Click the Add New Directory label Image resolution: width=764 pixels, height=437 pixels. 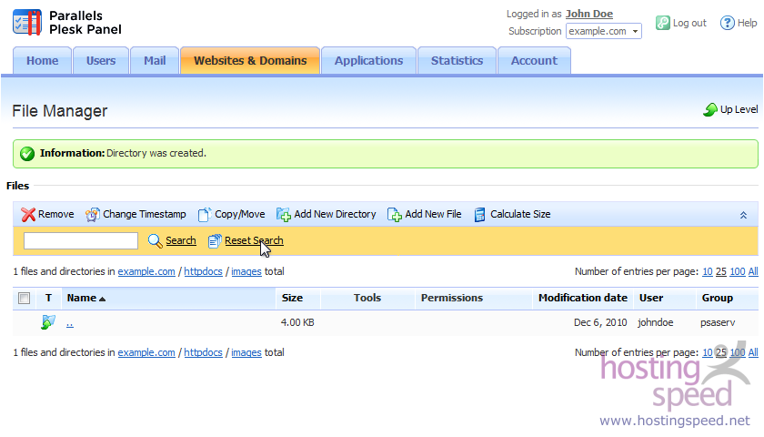(335, 214)
